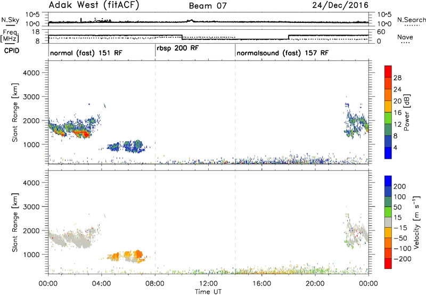Click the '04:00' time axis label
Image resolution: width=426 pixels, height=295 pixels.
[x=102, y=284]
